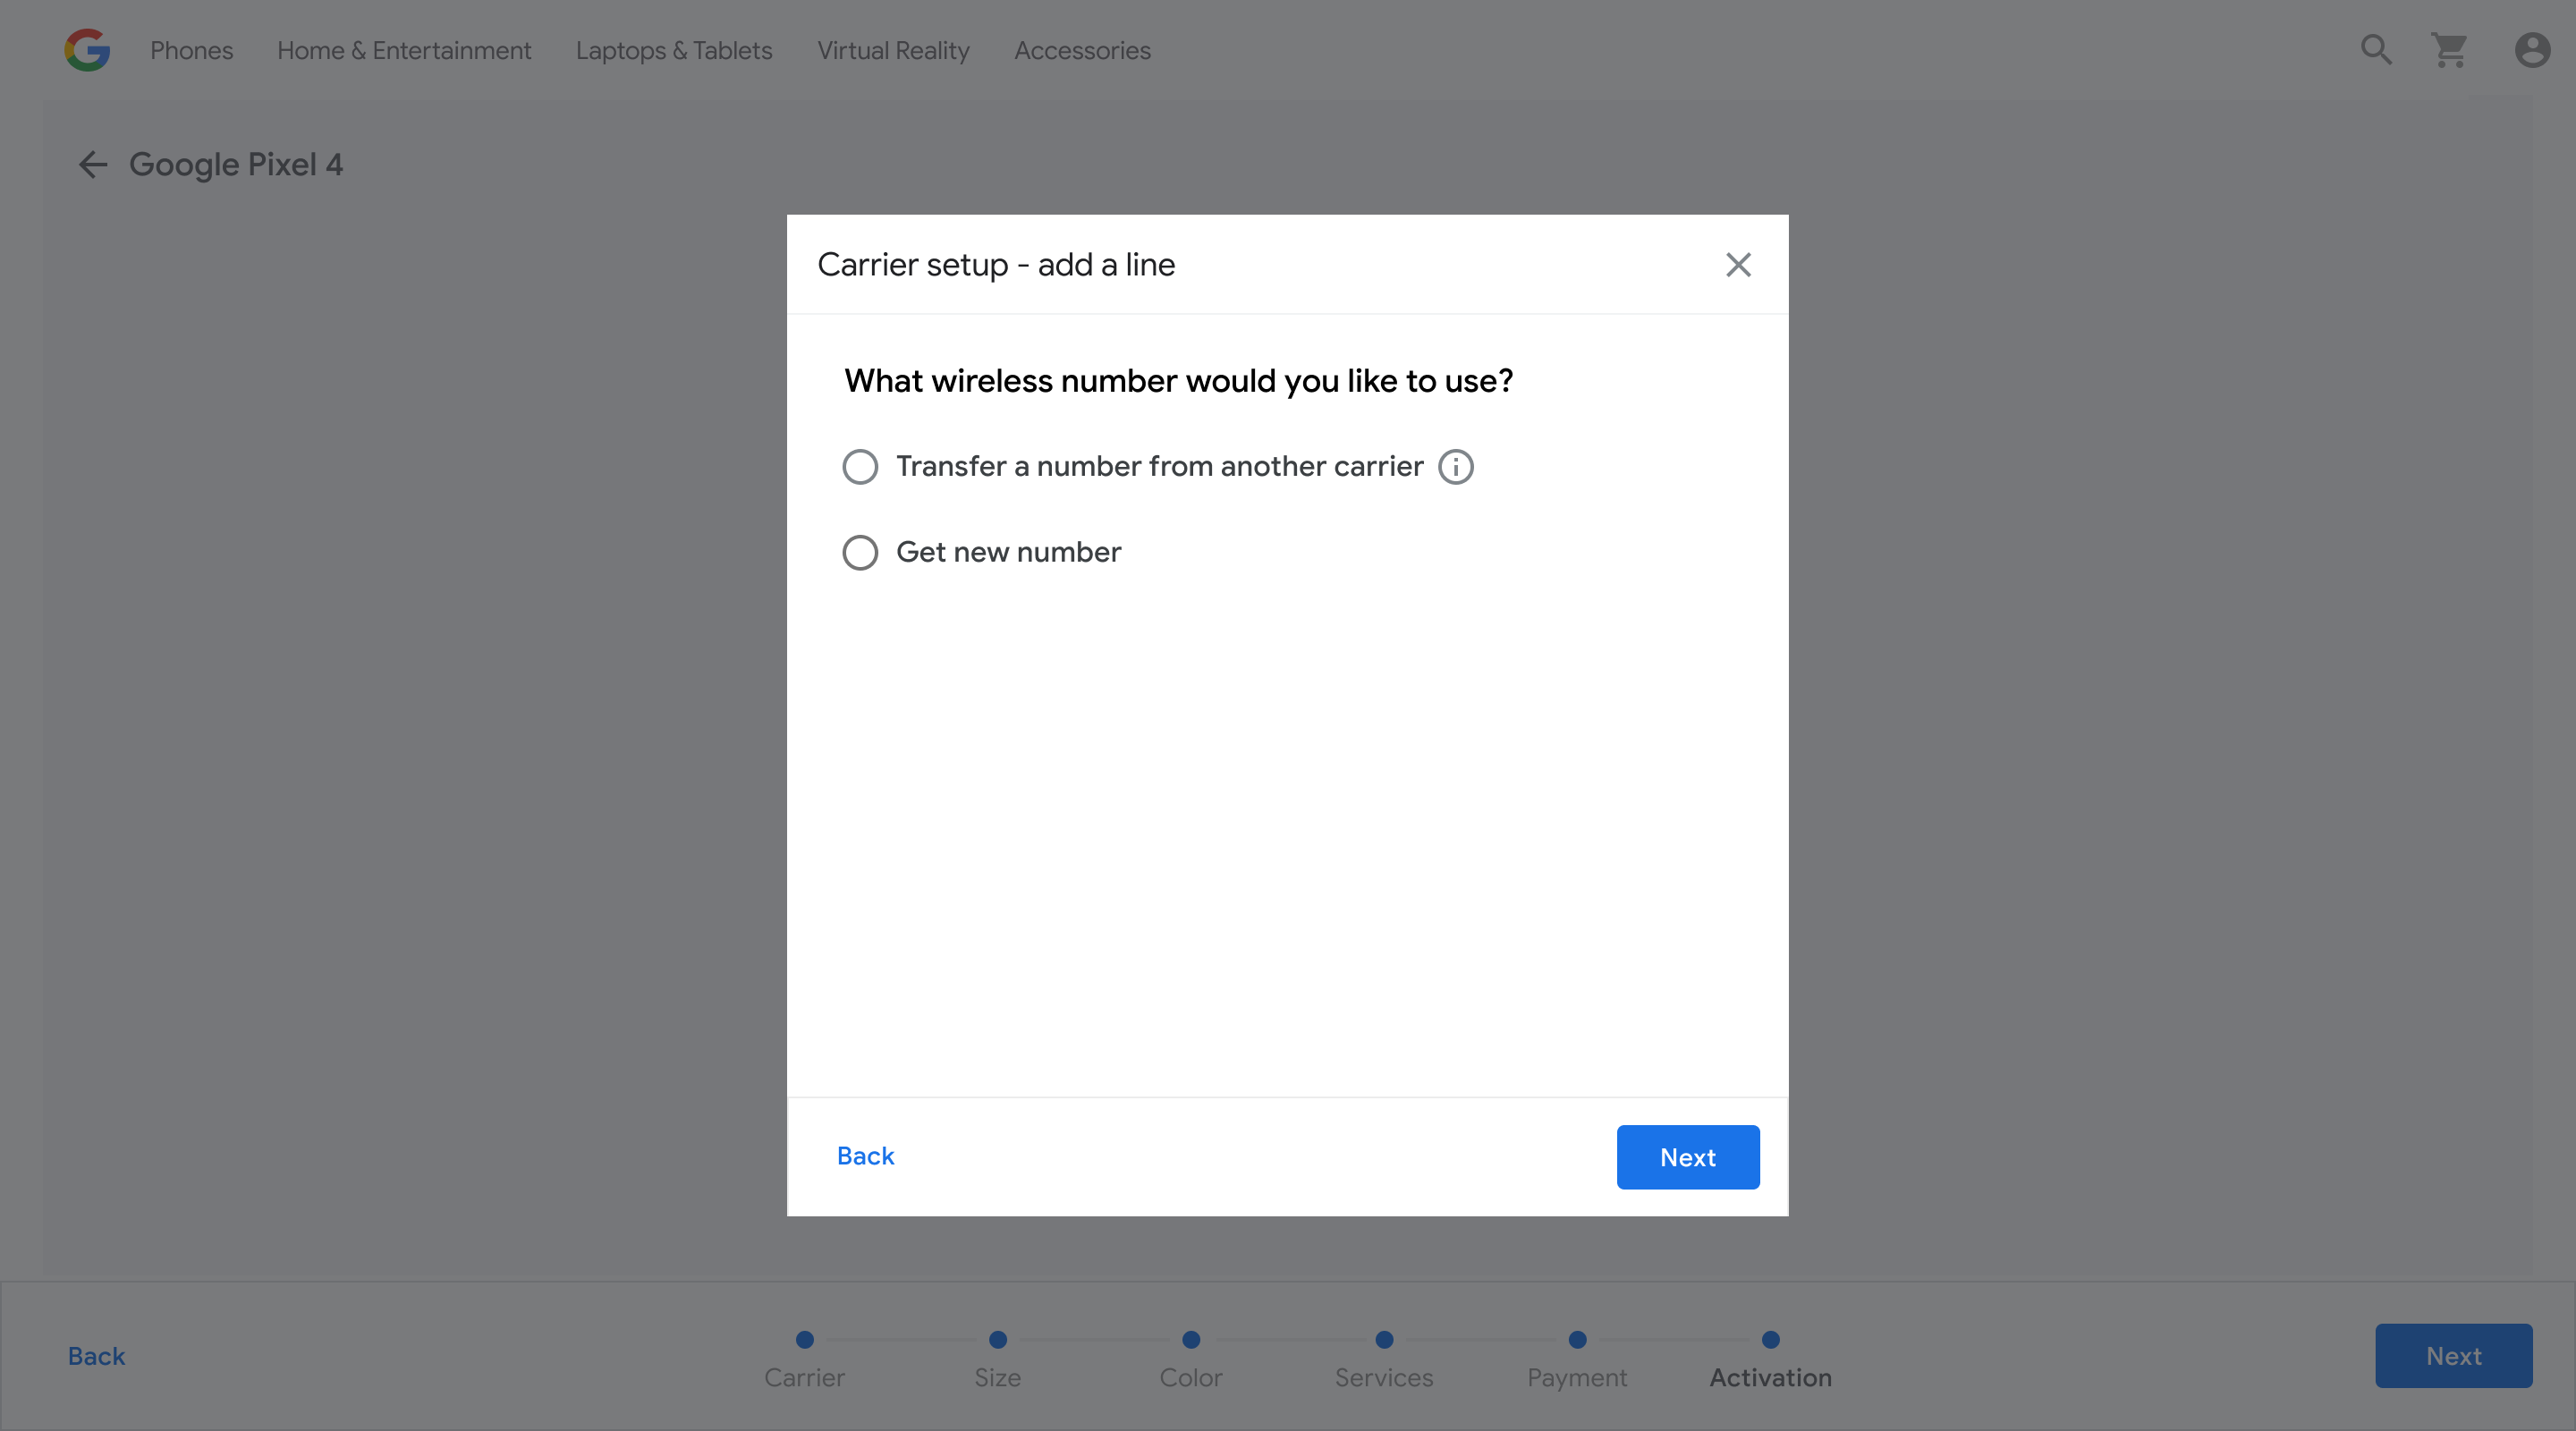The image size is (2576, 1431).
Task: Jump to the Payment step dot
Action: point(1577,1340)
